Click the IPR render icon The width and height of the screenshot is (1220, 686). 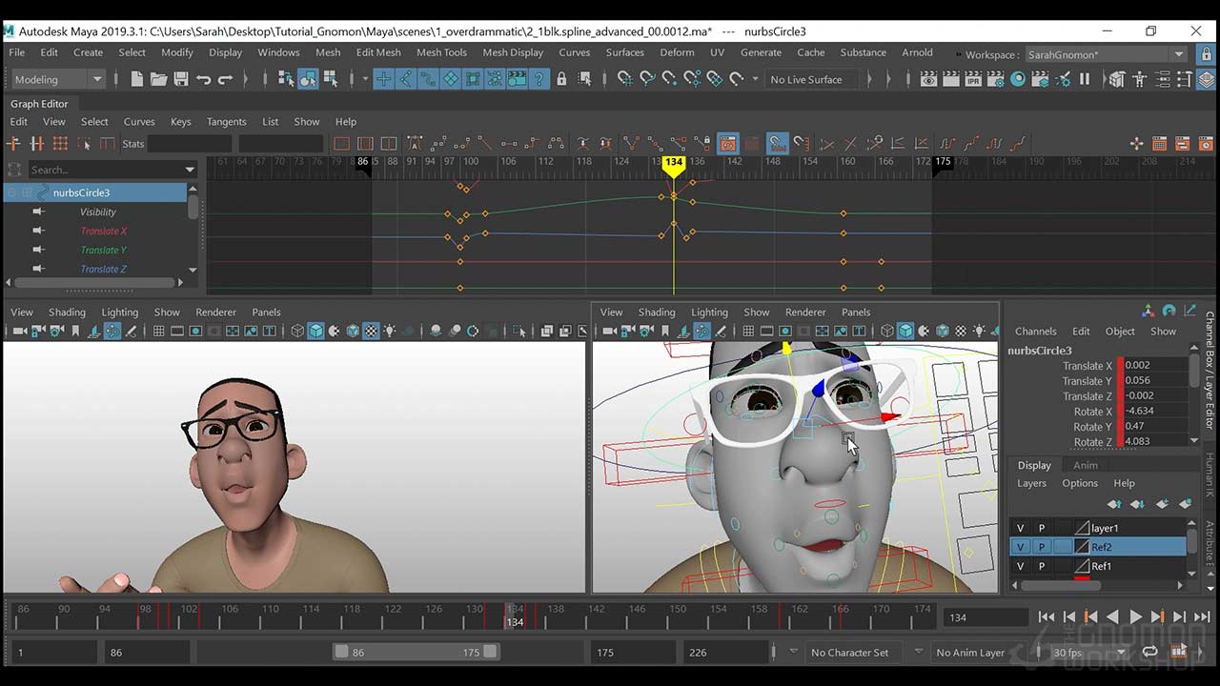973,80
